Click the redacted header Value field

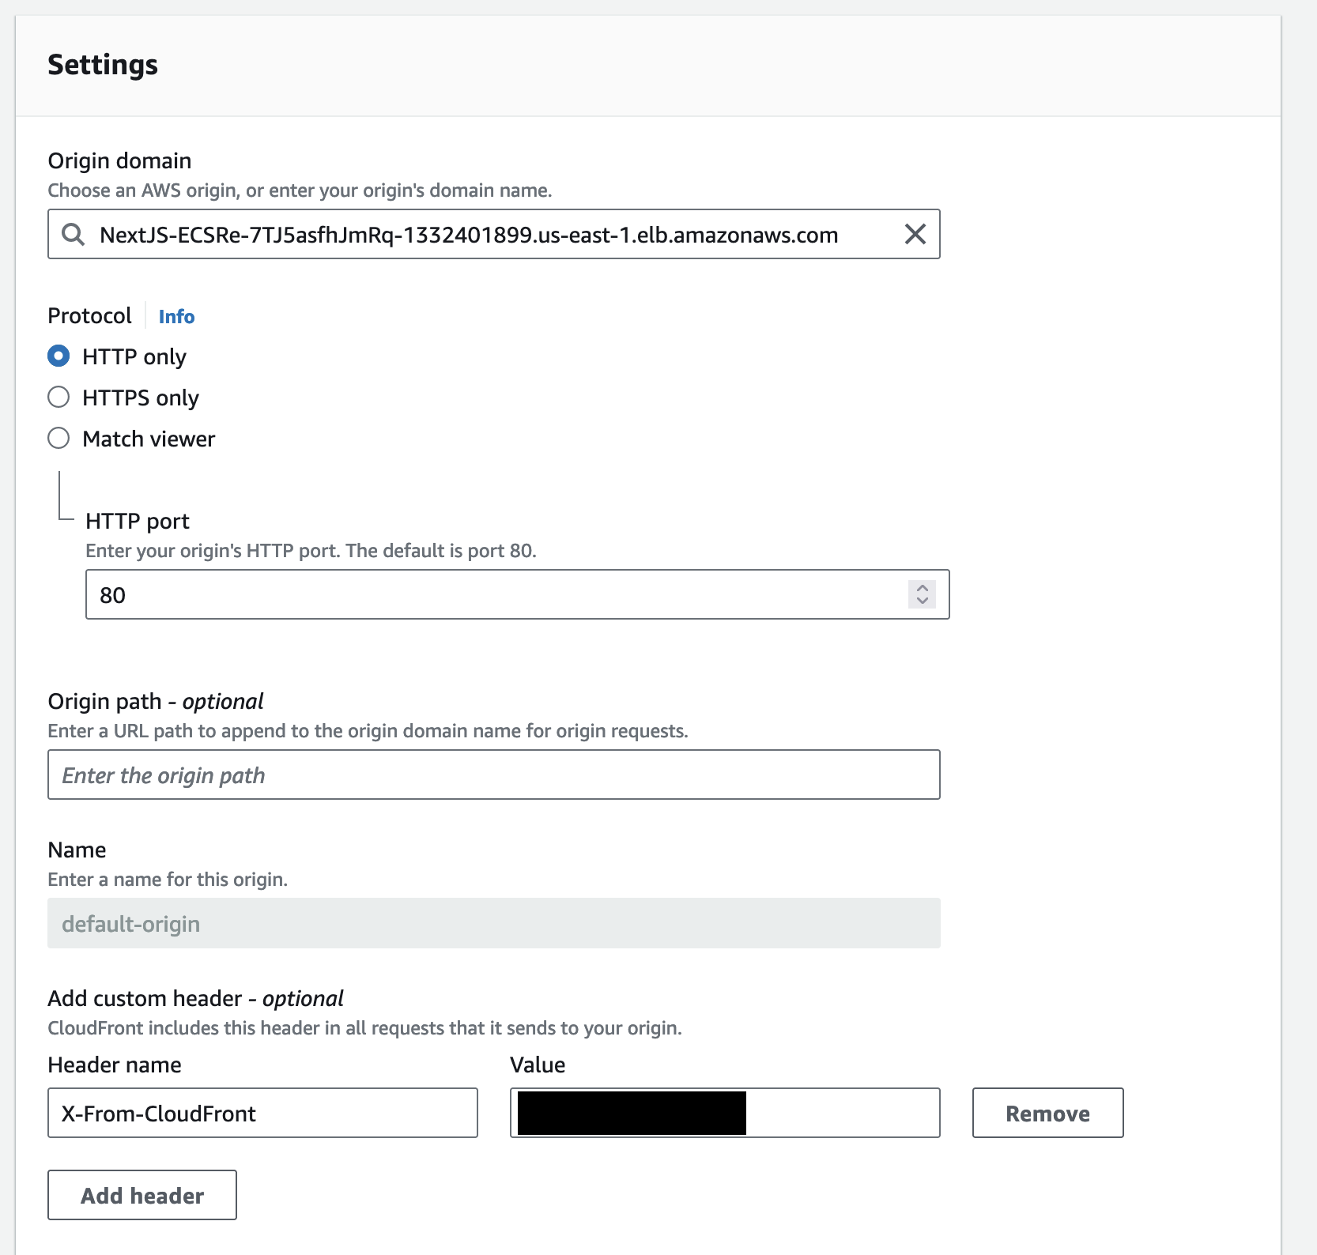pos(838,1113)
